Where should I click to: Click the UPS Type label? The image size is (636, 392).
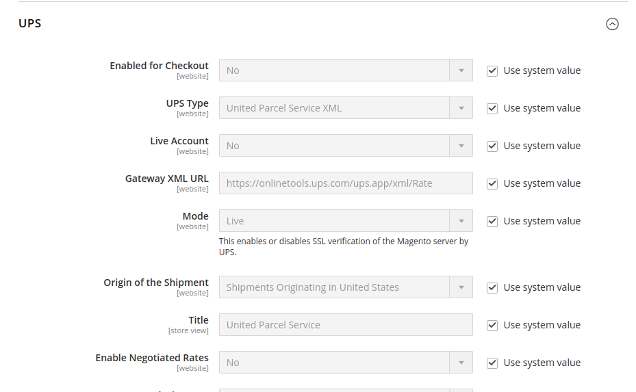click(x=187, y=103)
